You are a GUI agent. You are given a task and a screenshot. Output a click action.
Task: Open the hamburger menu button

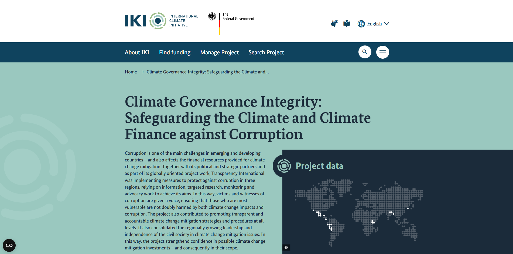(x=382, y=52)
